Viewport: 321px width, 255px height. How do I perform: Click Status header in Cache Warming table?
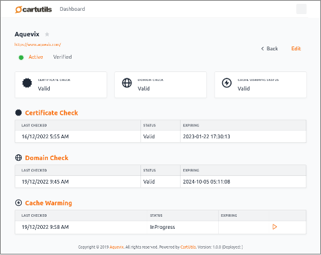click(x=156, y=215)
